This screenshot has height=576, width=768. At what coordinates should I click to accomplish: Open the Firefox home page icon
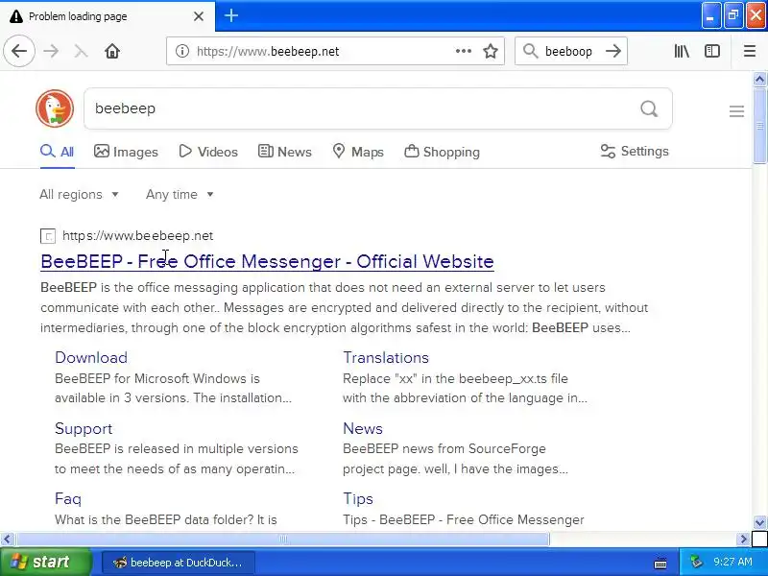point(112,51)
